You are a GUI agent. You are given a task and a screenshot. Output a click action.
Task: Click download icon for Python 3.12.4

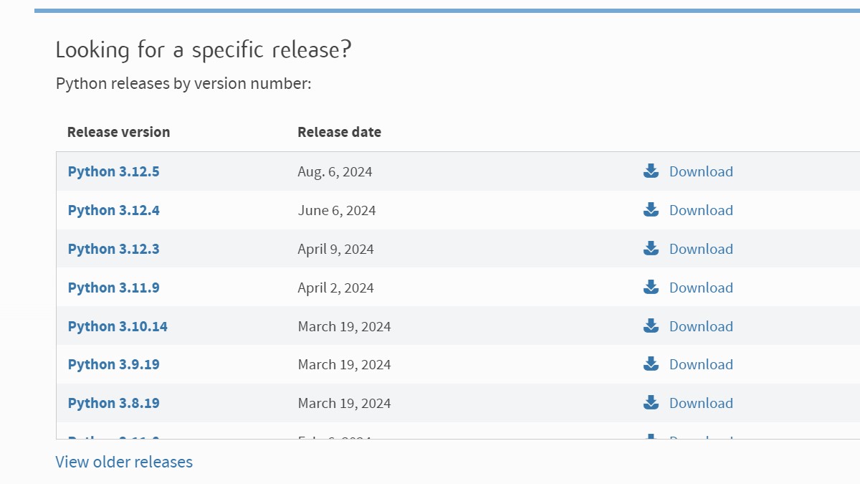651,209
